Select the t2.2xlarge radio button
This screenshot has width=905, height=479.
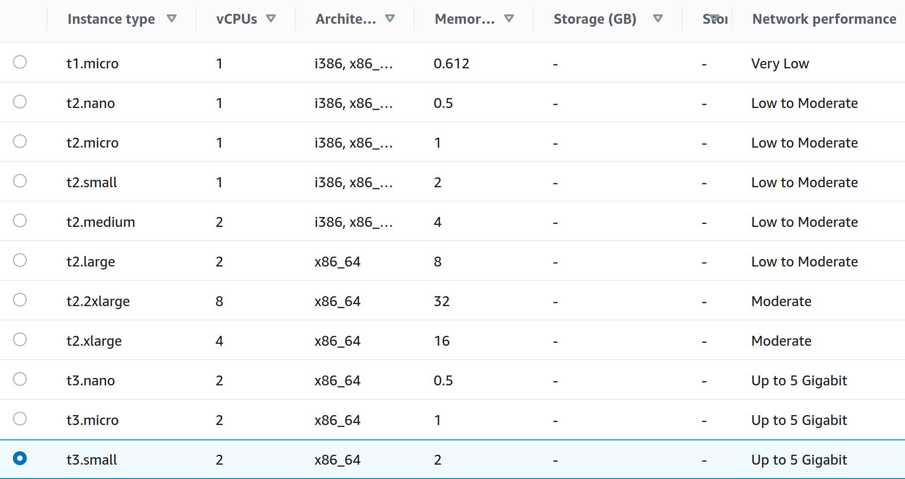(x=20, y=300)
